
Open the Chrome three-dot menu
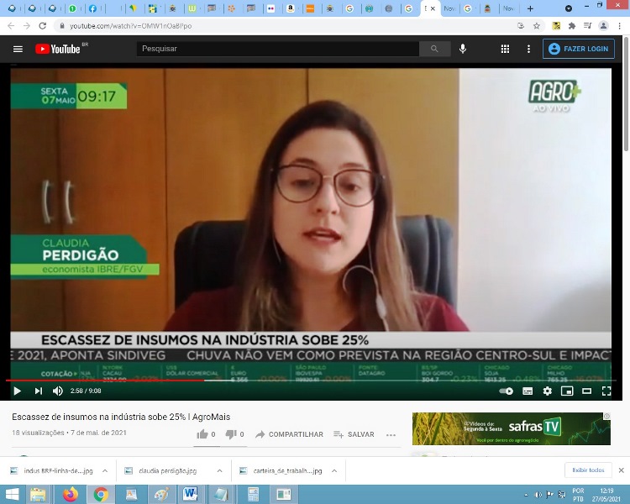(x=619, y=26)
